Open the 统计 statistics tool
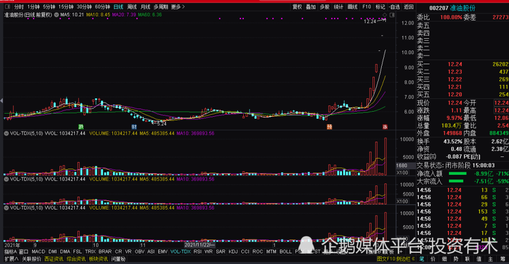The width and height of the screenshot is (509, 264). tap(338, 7)
